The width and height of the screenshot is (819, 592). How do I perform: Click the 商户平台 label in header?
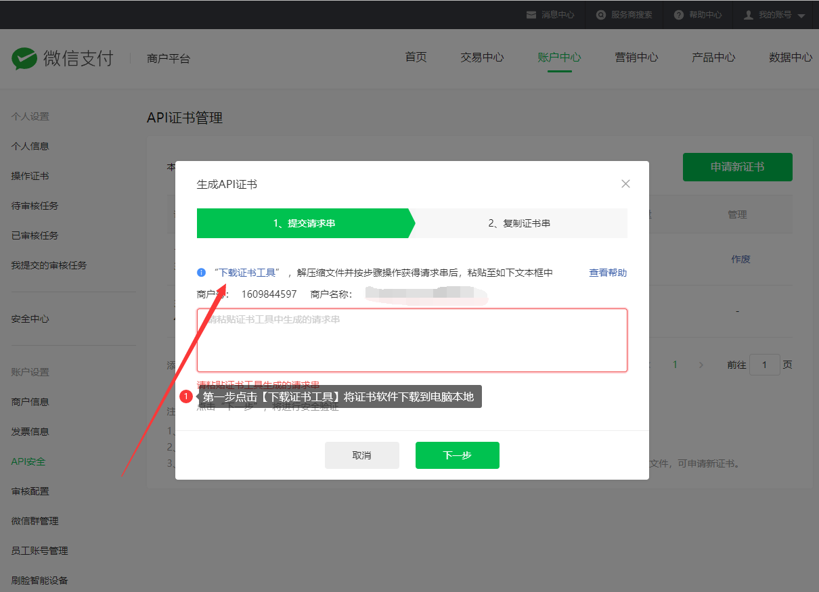[169, 59]
